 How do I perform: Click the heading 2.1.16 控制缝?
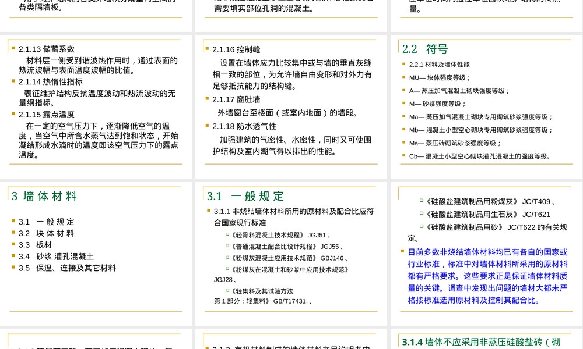coord(236,49)
